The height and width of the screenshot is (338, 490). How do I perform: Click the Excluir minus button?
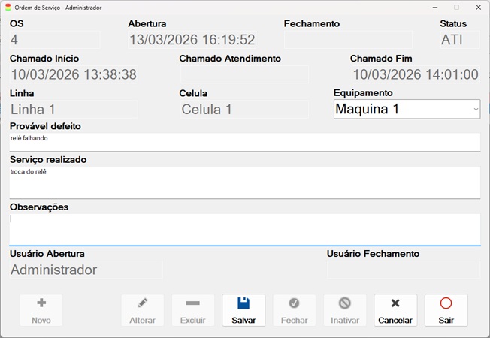point(193,310)
